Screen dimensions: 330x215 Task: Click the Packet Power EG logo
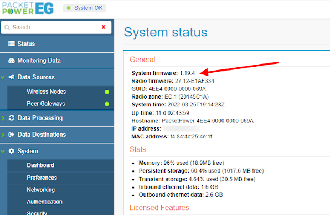(28, 8)
